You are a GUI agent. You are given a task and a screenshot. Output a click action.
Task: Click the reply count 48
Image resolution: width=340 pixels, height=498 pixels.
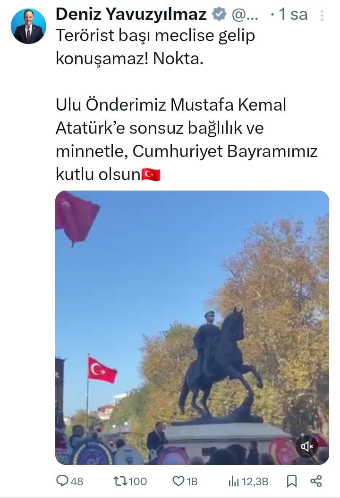tap(76, 481)
